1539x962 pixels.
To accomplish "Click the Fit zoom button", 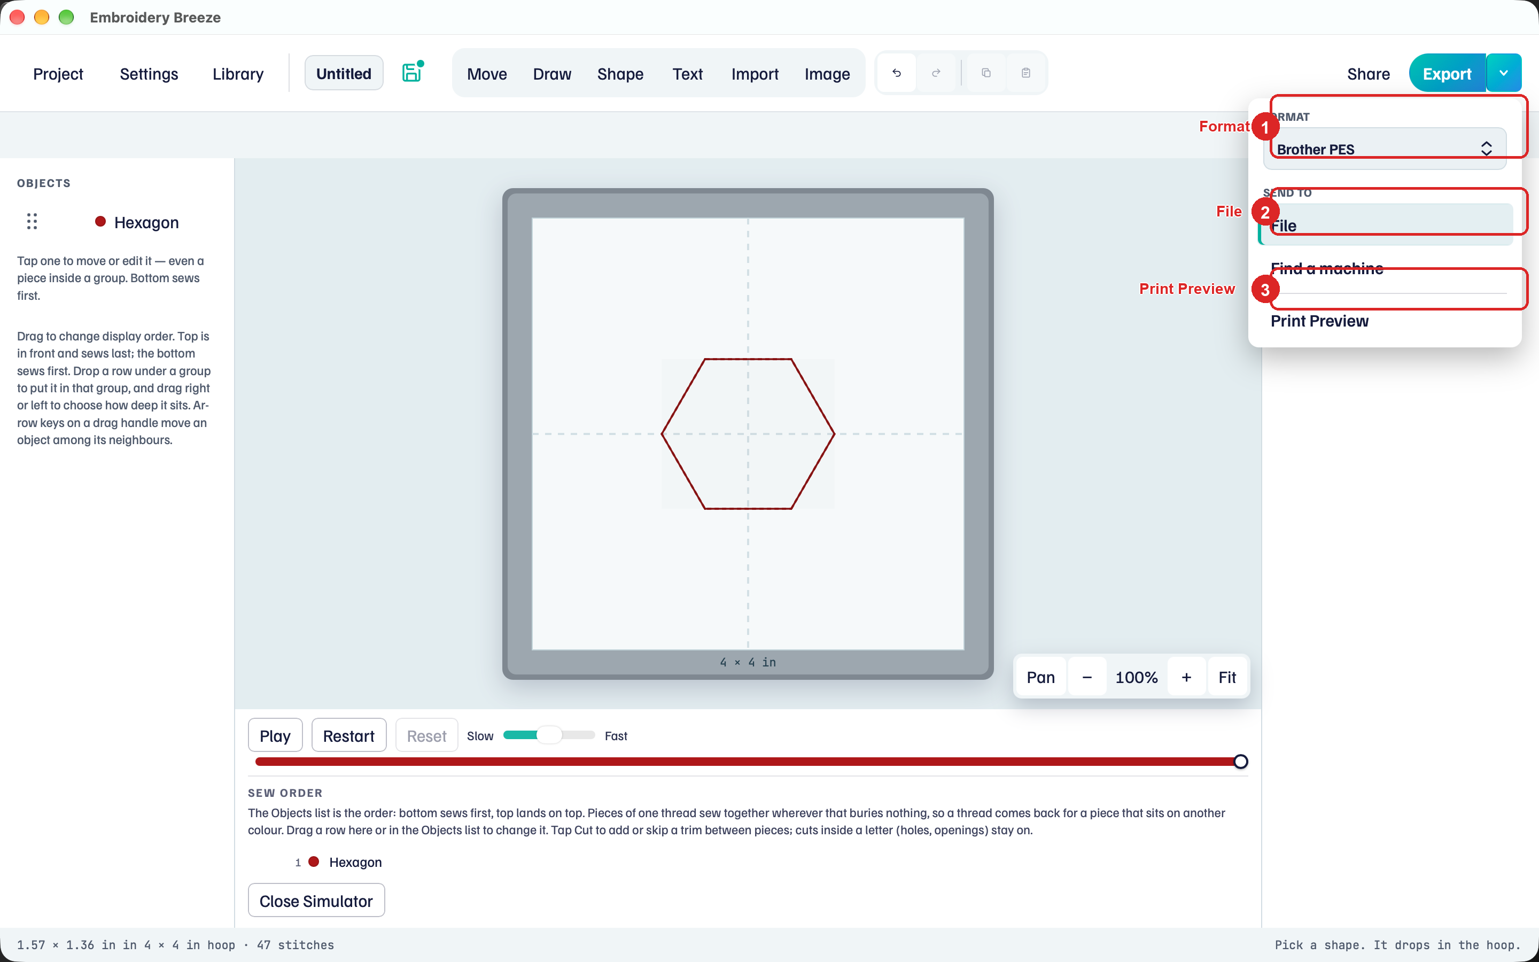I will click(1227, 677).
